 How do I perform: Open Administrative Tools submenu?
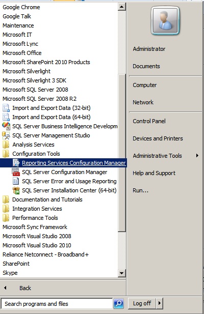click(165, 156)
